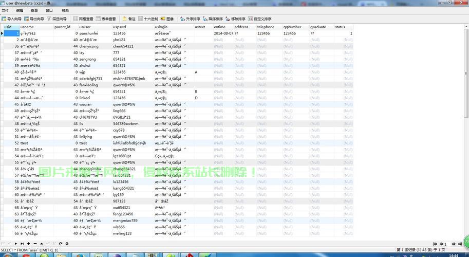Open the 备注 memo viewer

tap(129, 19)
